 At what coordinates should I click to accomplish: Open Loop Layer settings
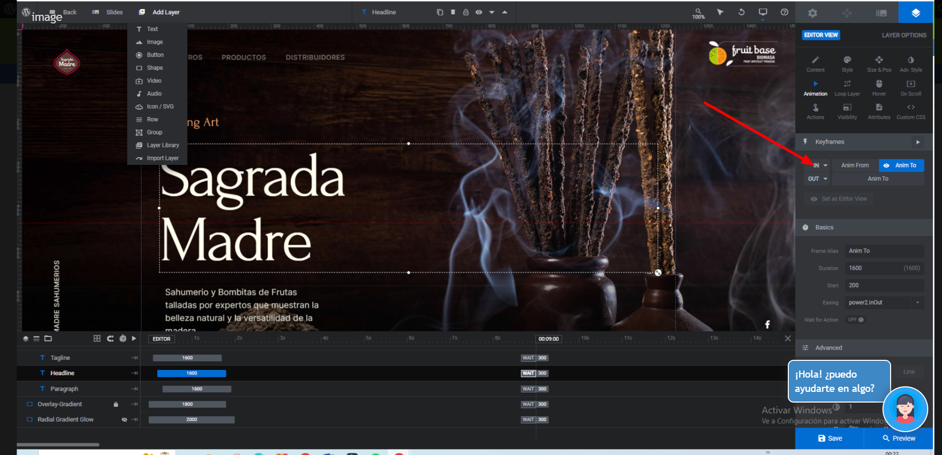[847, 88]
